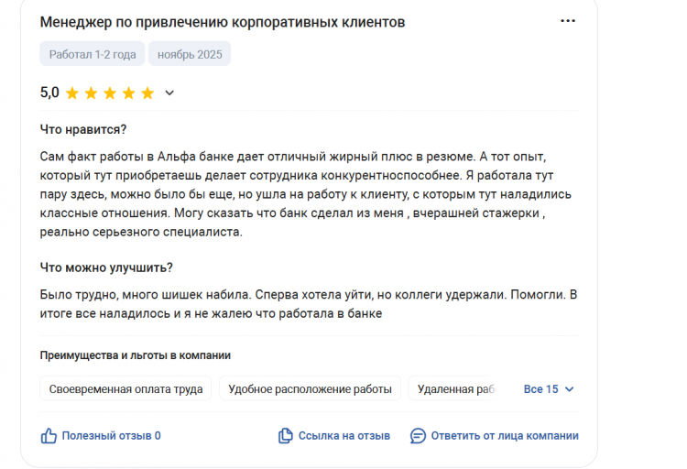Click the thumbs-up helpful review icon
Screen dimensions: 687x469
click(49, 436)
